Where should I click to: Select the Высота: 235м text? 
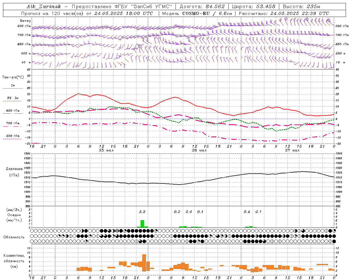pyautogui.click(x=301, y=7)
